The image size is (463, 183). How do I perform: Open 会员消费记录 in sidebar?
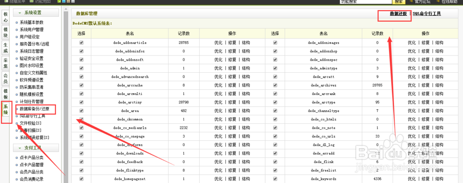tap(31, 179)
